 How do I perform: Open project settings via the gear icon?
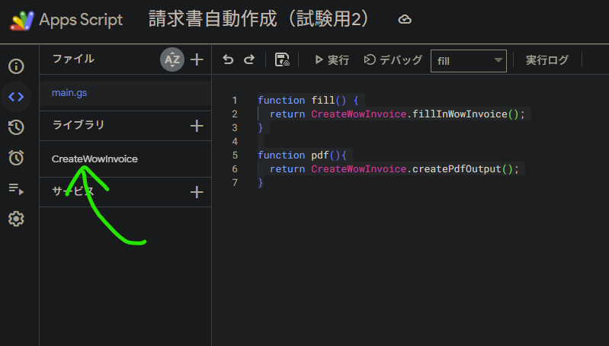pos(16,219)
